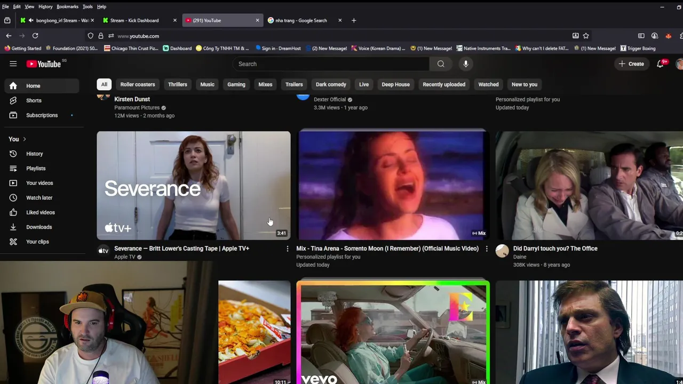Select the Trailers filter chip
Viewport: 683px width, 384px height.
point(294,84)
